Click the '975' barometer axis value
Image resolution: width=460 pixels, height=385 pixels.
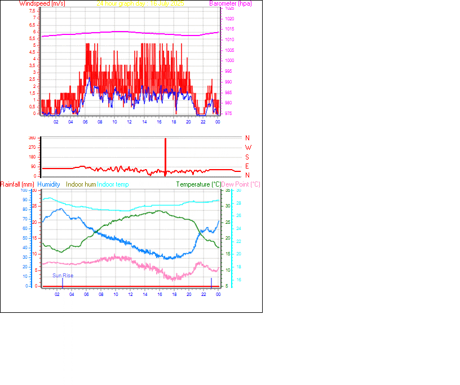pyautogui.click(x=228, y=113)
